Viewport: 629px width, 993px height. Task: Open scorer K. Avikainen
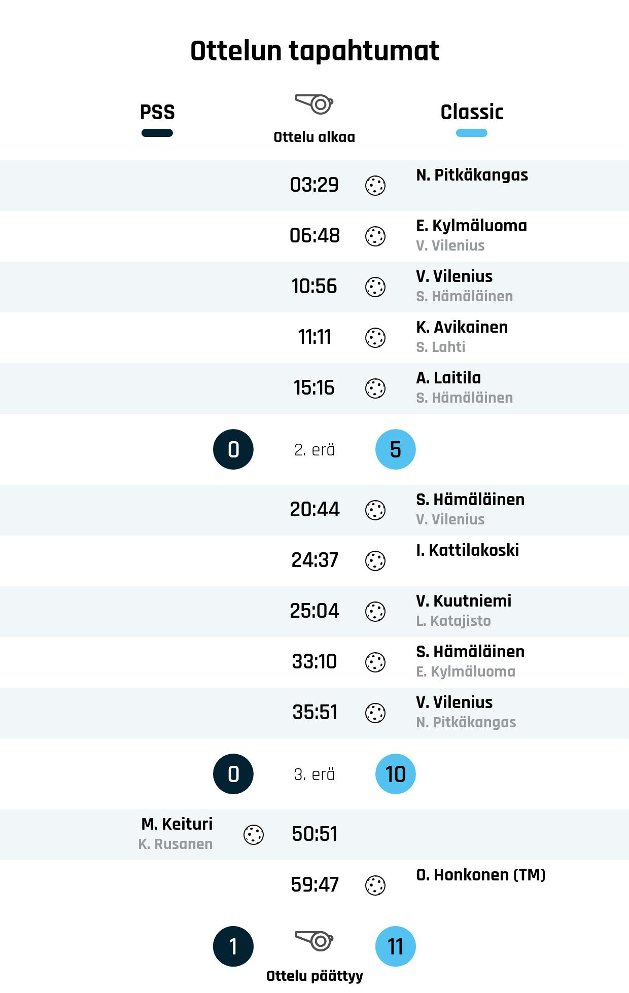coord(462,327)
